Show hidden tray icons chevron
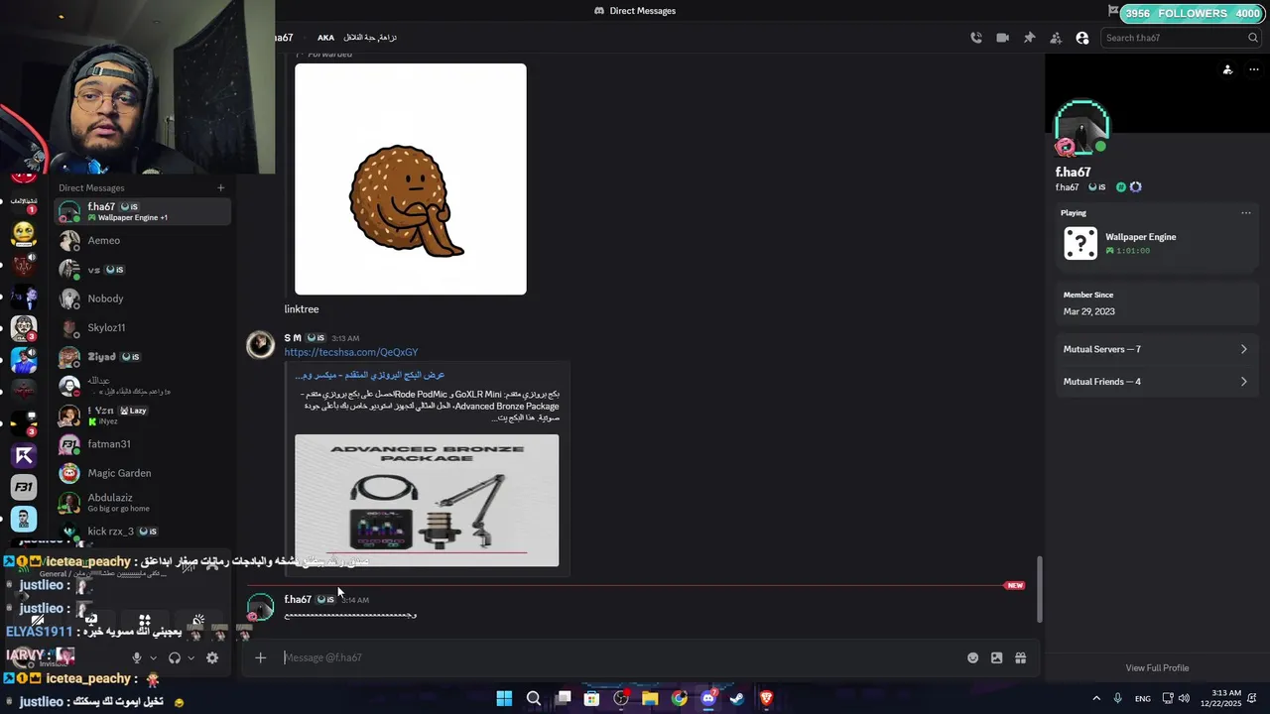1270x714 pixels. coord(1096,698)
